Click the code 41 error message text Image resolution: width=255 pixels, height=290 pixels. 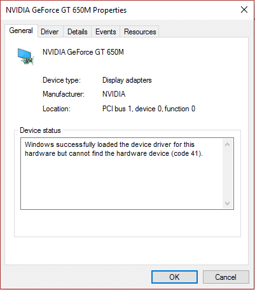click(114, 149)
